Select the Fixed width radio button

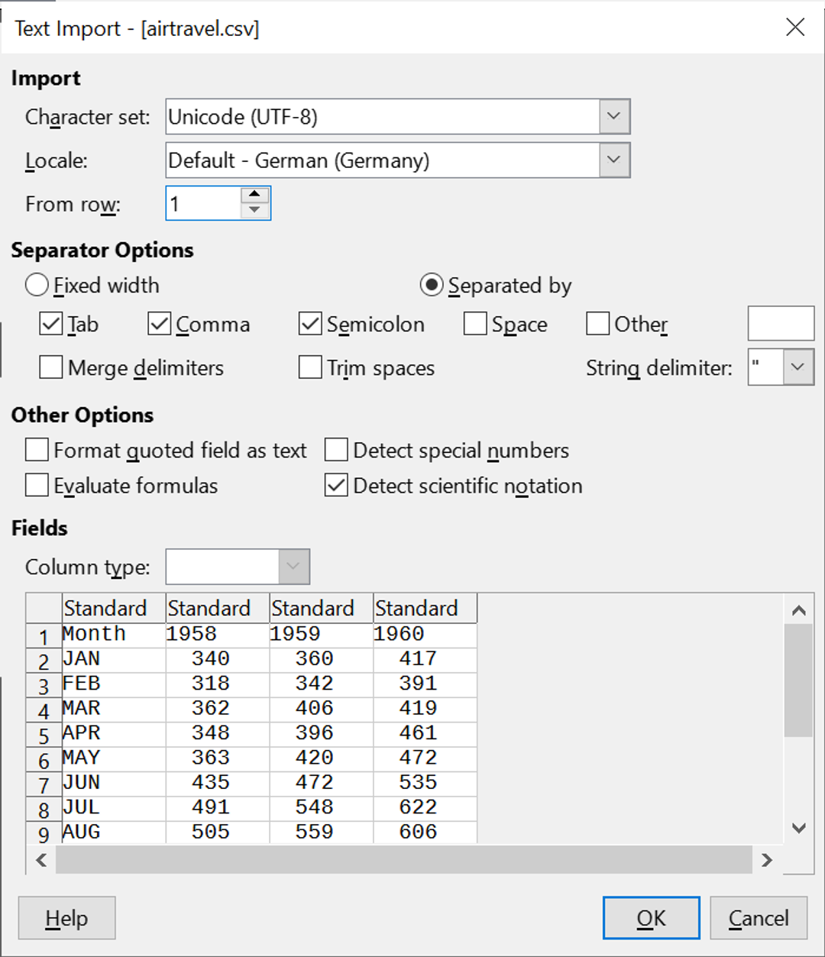point(37,286)
